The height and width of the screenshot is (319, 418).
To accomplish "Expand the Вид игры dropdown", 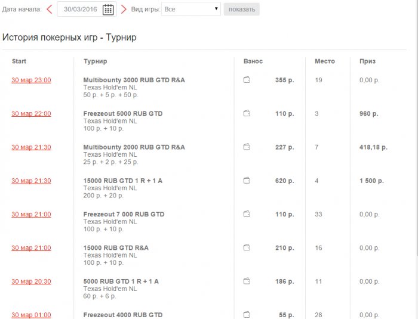I will 191,9.
